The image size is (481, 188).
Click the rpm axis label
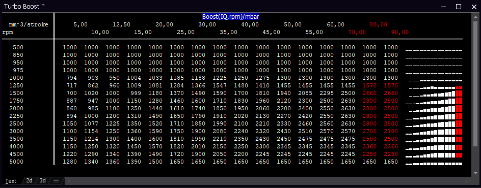pyautogui.click(x=8, y=32)
